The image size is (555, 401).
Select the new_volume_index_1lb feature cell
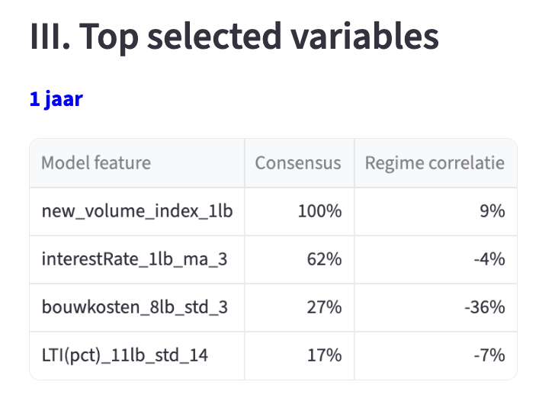click(136, 211)
